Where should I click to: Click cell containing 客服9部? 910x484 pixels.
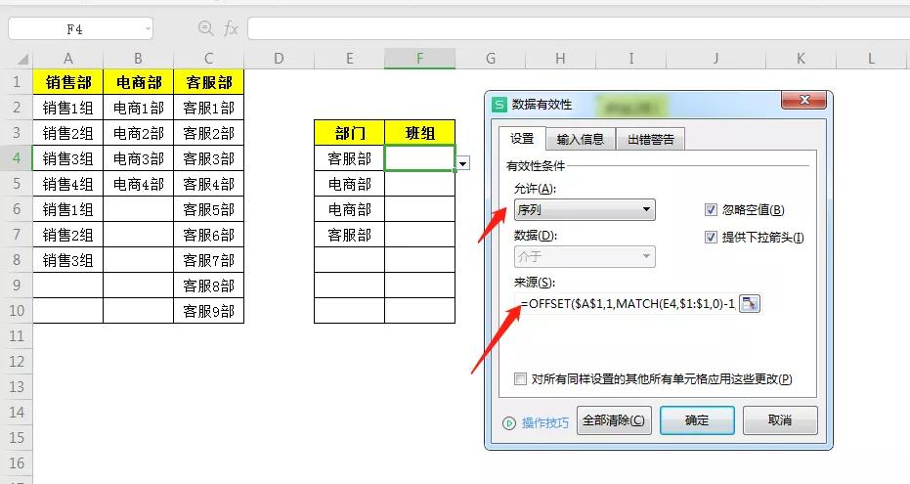point(208,311)
